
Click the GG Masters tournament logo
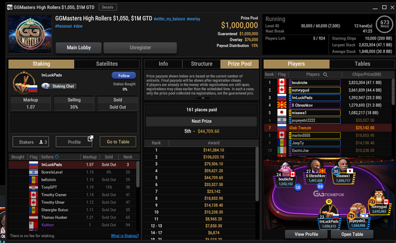30,34
